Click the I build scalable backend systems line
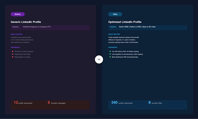Viewport: 198px width, 119px height. pos(124,37)
